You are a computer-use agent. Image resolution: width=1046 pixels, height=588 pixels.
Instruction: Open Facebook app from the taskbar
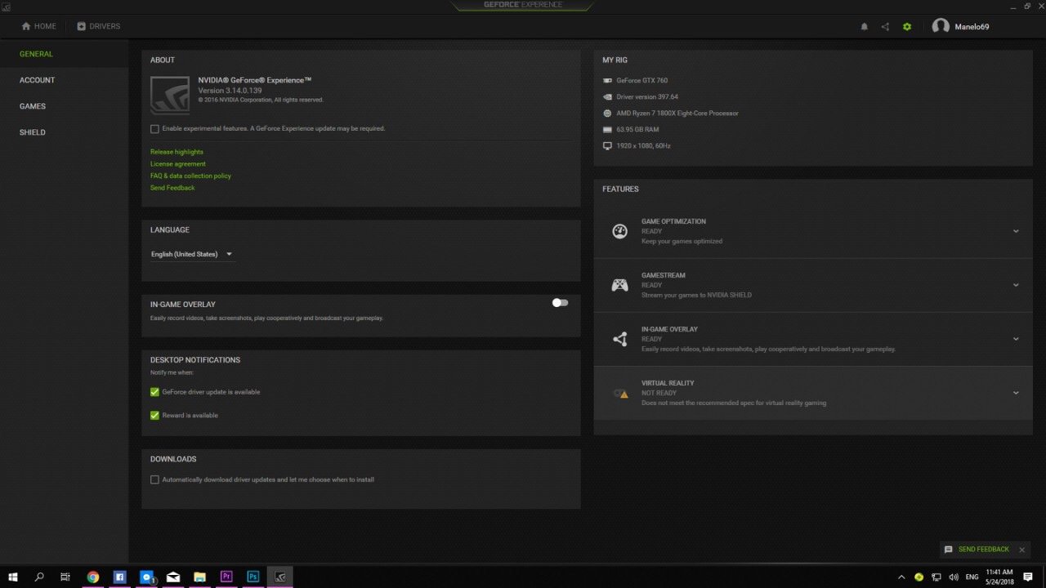[119, 577]
